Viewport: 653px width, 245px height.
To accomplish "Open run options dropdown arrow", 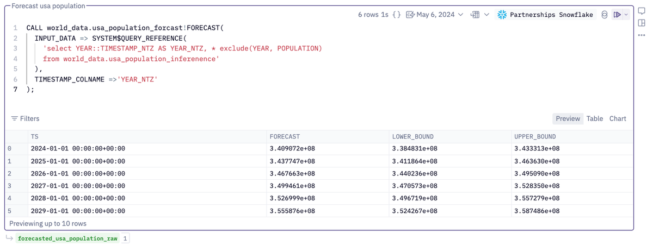I will (x=626, y=15).
